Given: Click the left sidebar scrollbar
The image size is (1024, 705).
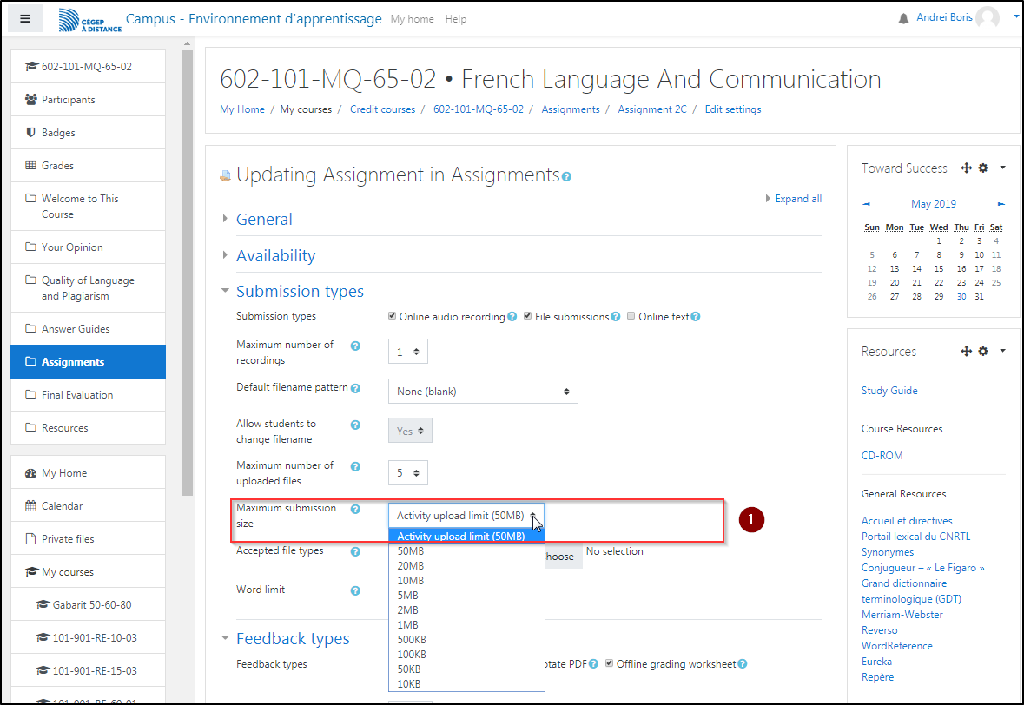Looking at the screenshot, I should 188,260.
